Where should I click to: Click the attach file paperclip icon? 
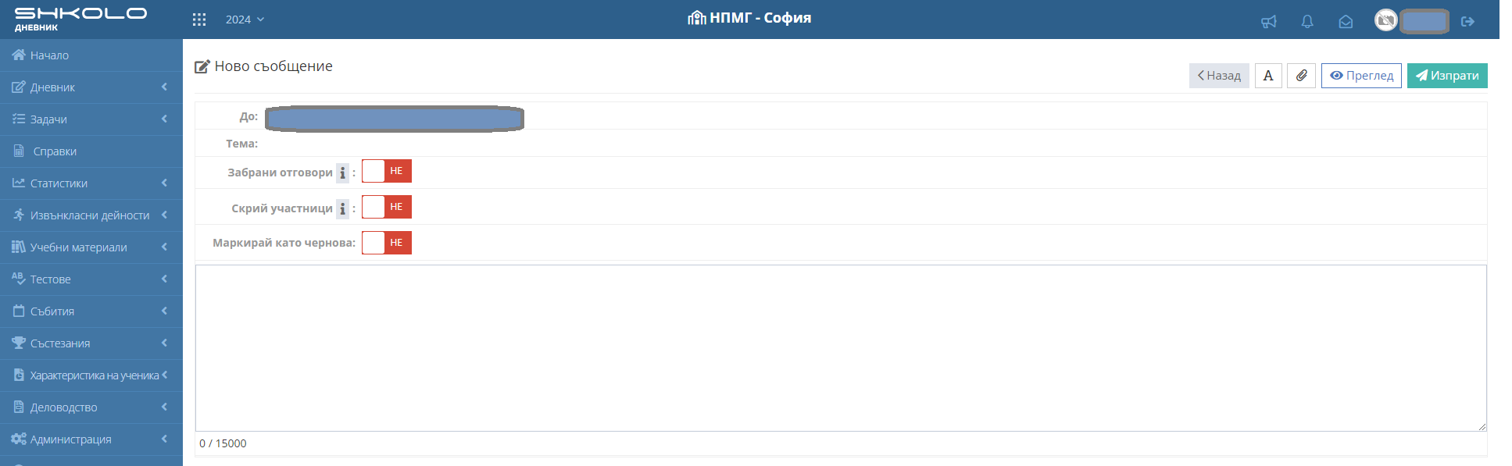(x=1301, y=76)
